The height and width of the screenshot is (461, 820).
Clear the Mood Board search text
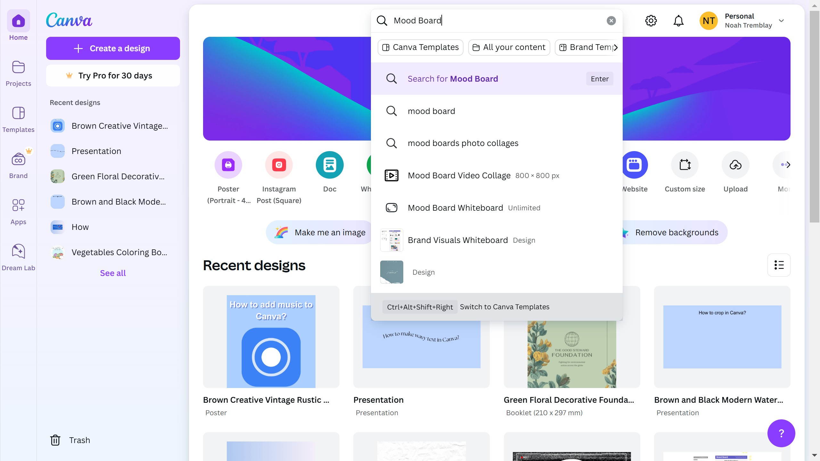tap(611, 21)
